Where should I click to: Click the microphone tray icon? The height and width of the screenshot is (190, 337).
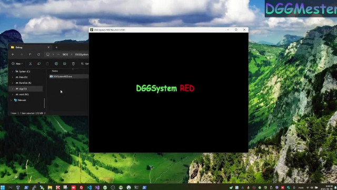click(x=294, y=188)
